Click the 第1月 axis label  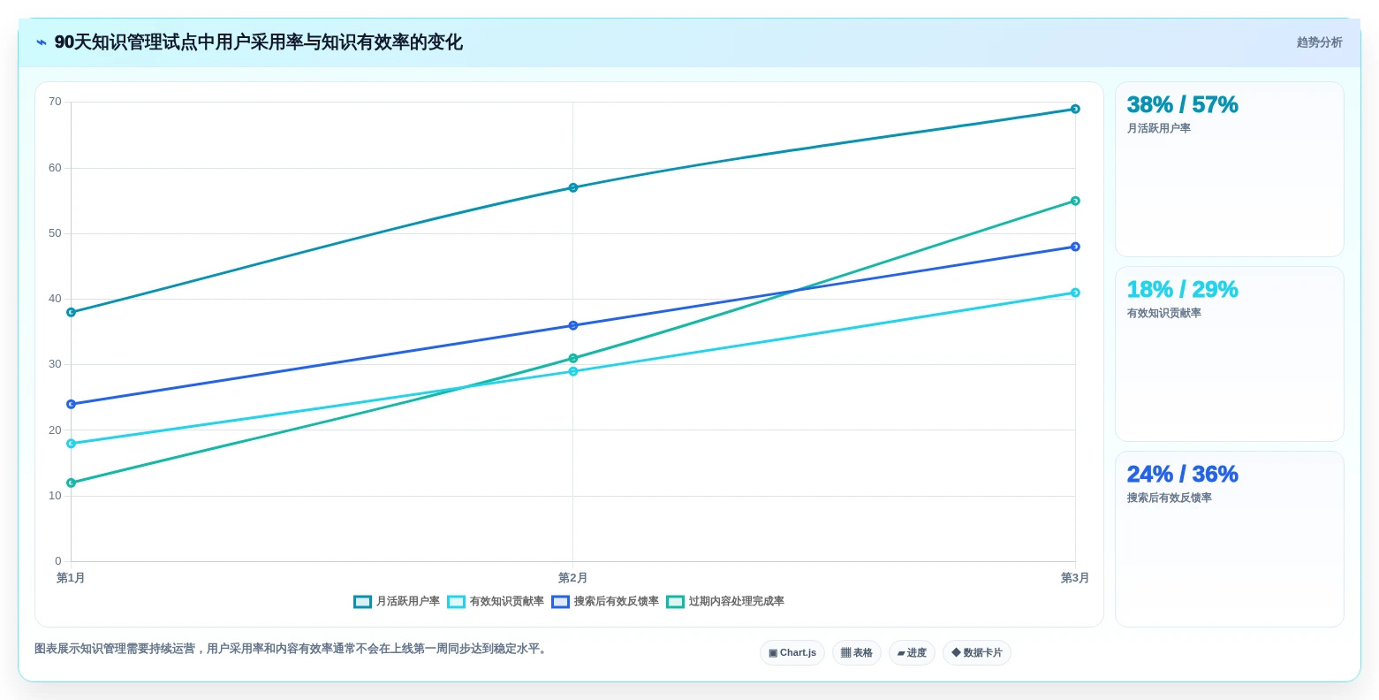click(71, 578)
